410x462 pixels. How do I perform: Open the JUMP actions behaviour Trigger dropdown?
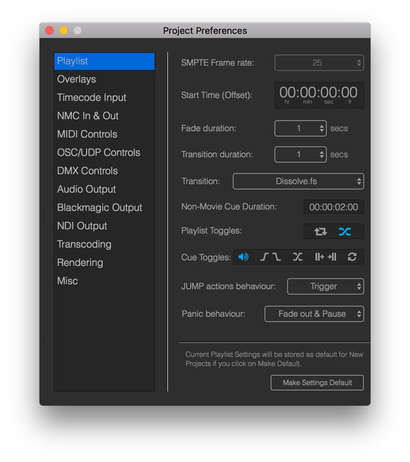(325, 286)
